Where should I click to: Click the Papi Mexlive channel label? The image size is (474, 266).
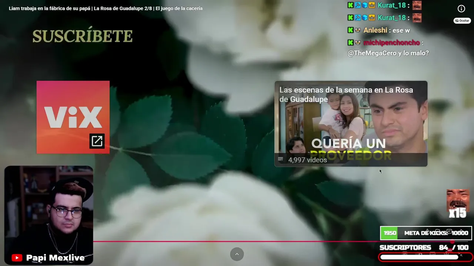(56, 258)
